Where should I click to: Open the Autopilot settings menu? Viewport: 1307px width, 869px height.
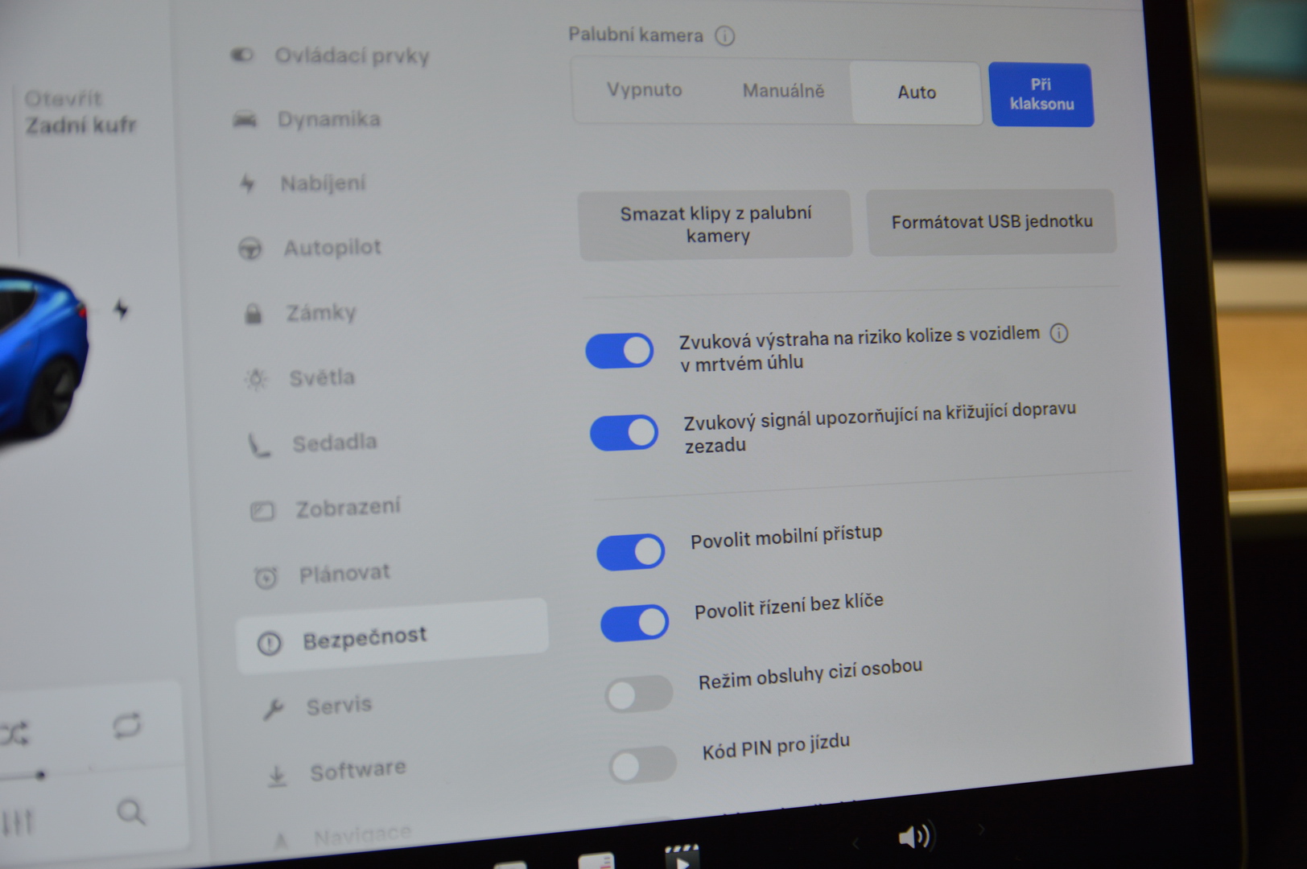[x=332, y=248]
